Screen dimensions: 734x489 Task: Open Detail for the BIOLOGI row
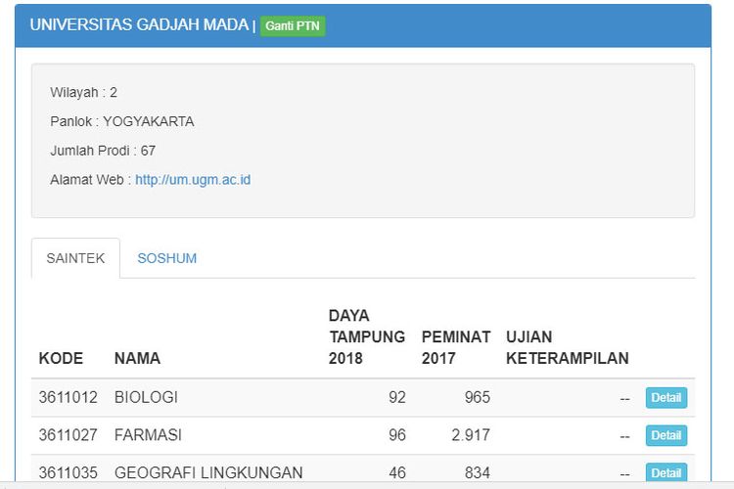(665, 398)
